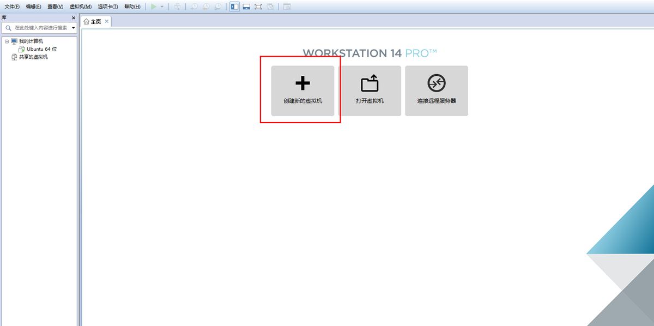Image resolution: width=654 pixels, height=326 pixels.
Task: Click the green power-on play icon
Action: tap(154, 7)
